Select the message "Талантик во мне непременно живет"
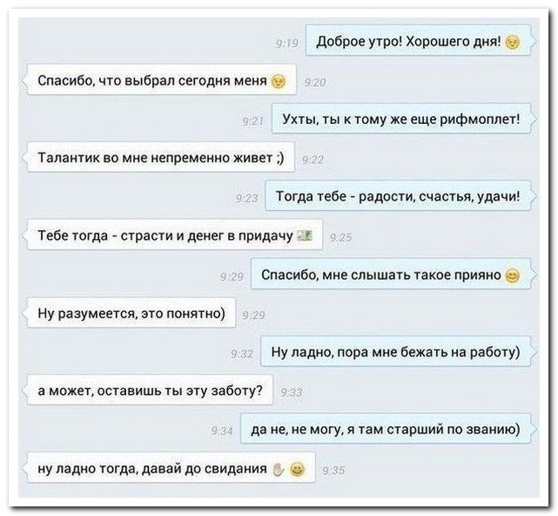Viewport: 558px width, 516px height. coord(161,157)
